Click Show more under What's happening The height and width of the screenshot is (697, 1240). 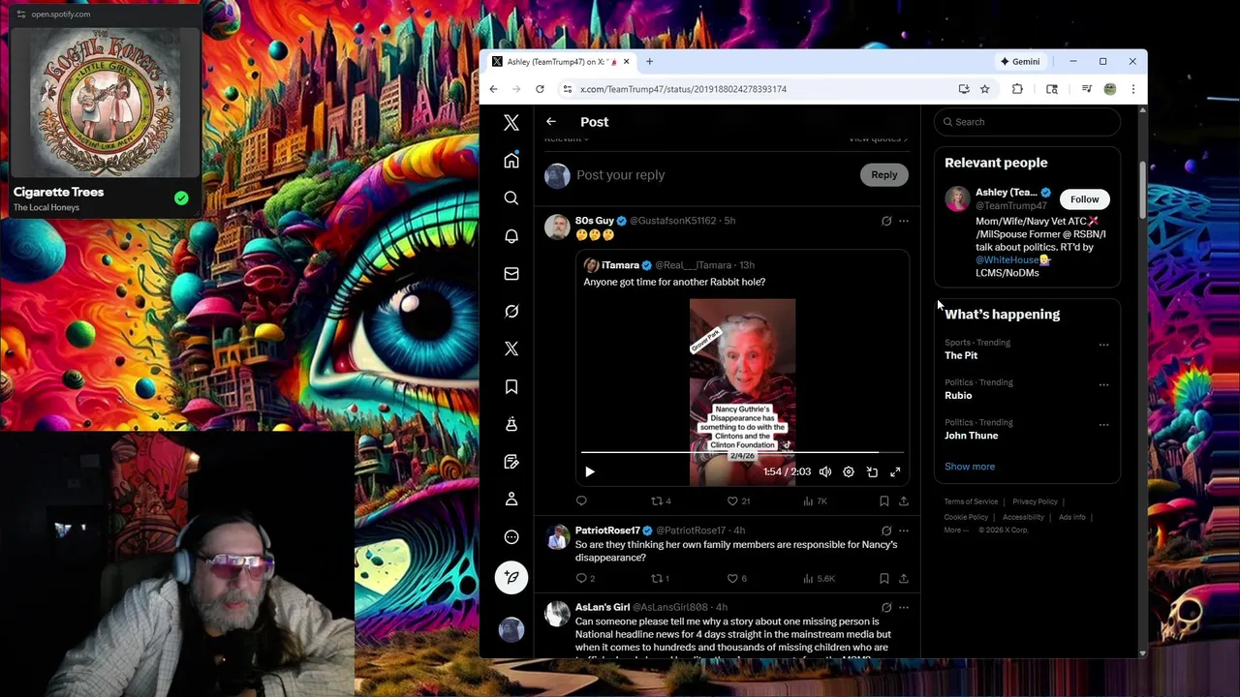(x=970, y=467)
